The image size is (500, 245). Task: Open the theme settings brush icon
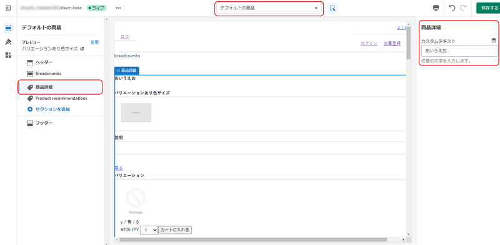(x=8, y=42)
